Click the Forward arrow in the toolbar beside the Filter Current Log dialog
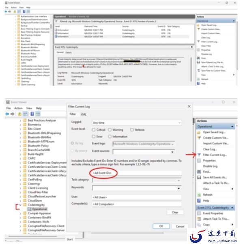This screenshot has width=241, height=244. 13,114
